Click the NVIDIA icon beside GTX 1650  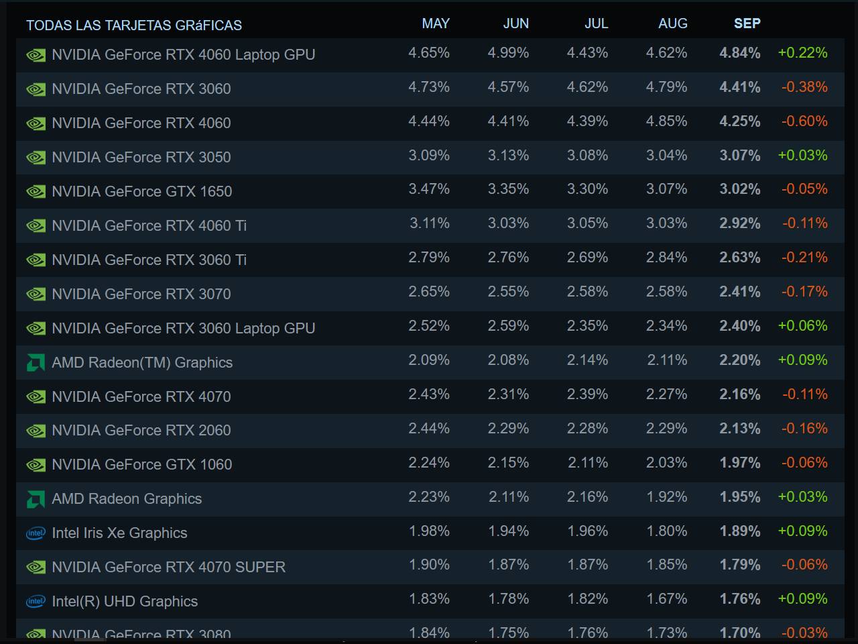click(x=36, y=192)
